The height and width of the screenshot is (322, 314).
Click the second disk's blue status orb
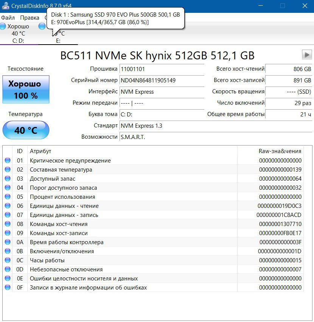[x=42, y=26]
